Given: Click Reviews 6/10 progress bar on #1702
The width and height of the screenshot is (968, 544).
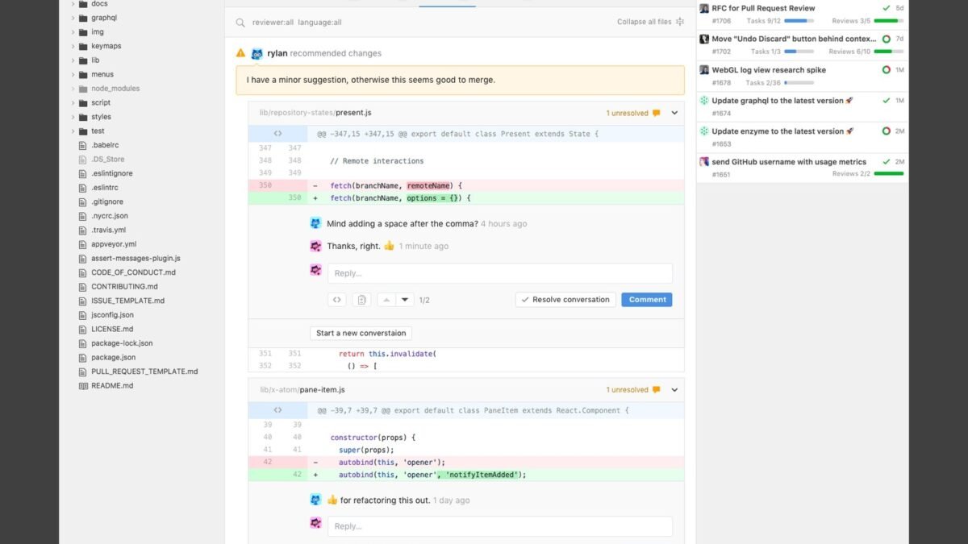Looking at the screenshot, I should click(x=888, y=52).
